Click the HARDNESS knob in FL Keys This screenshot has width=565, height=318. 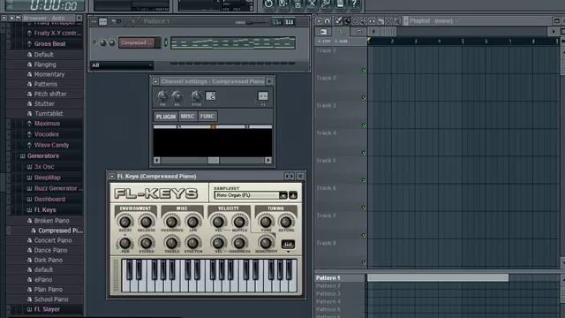pyautogui.click(x=239, y=244)
